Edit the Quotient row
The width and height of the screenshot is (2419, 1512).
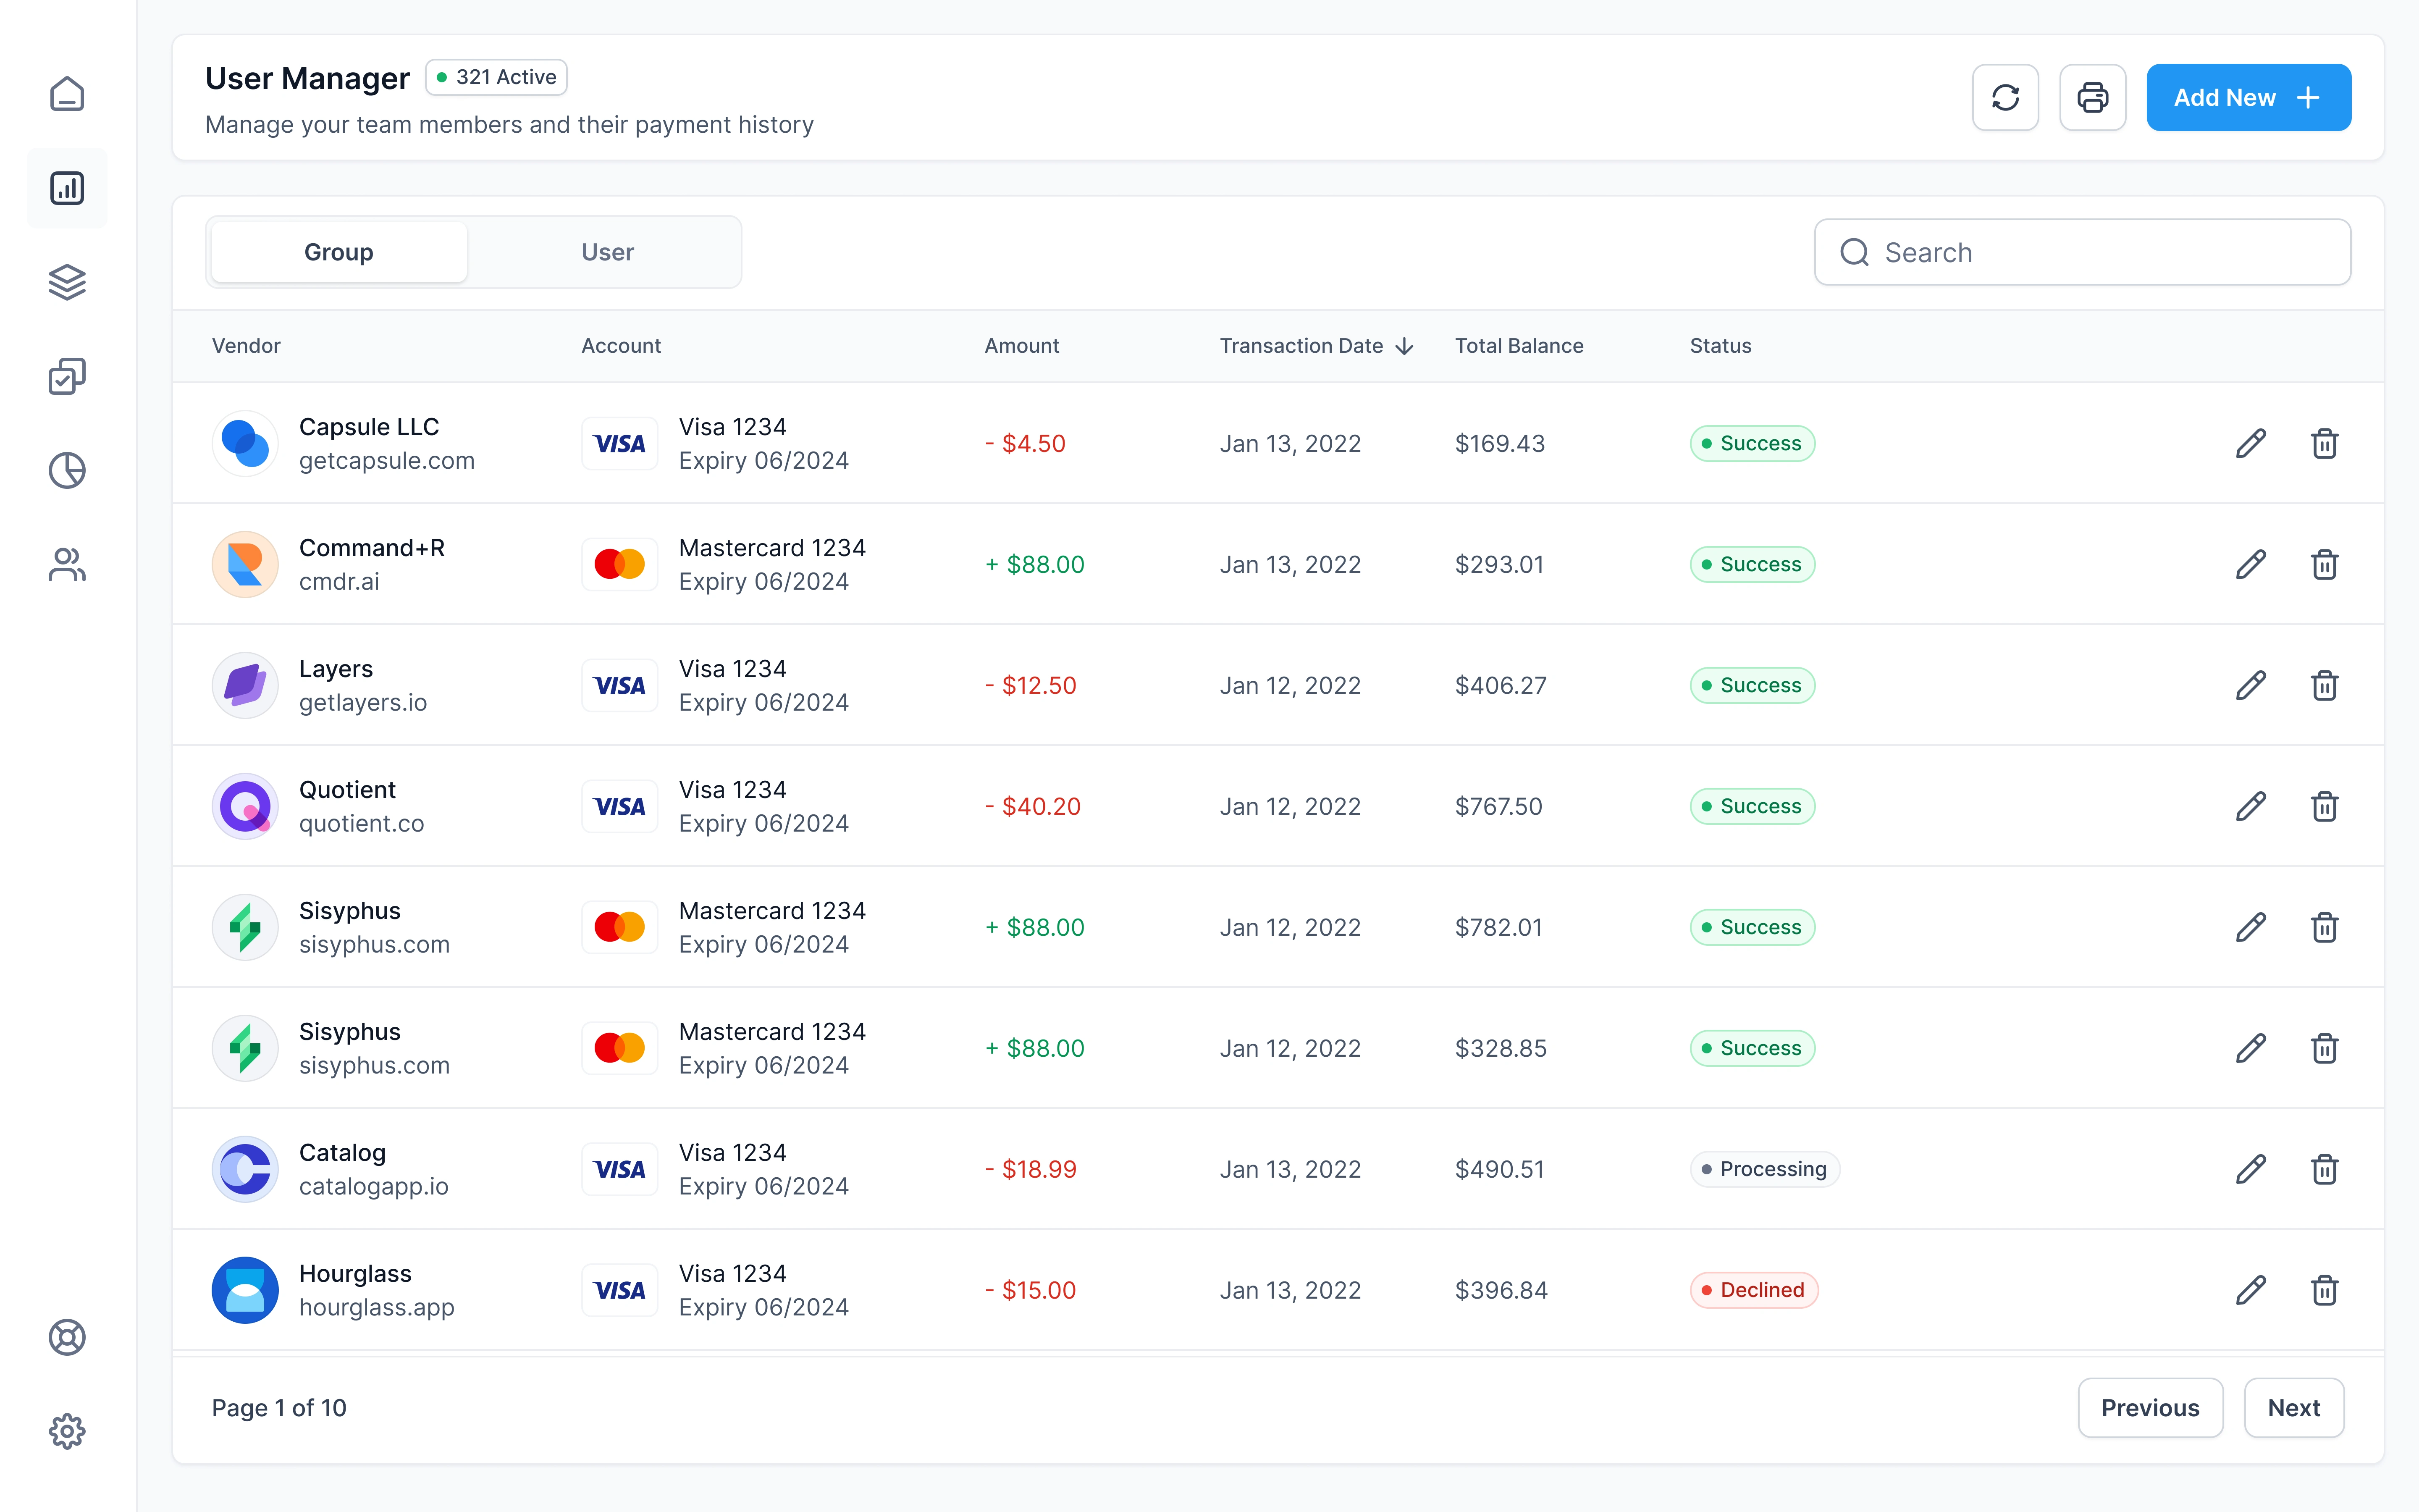click(2251, 806)
